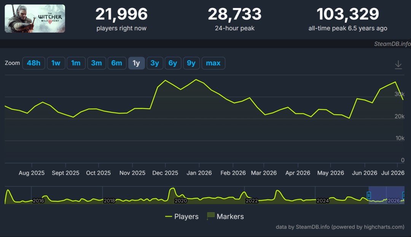411x237 pixels.
Task: Switch zoom to 3m
Action: point(96,63)
